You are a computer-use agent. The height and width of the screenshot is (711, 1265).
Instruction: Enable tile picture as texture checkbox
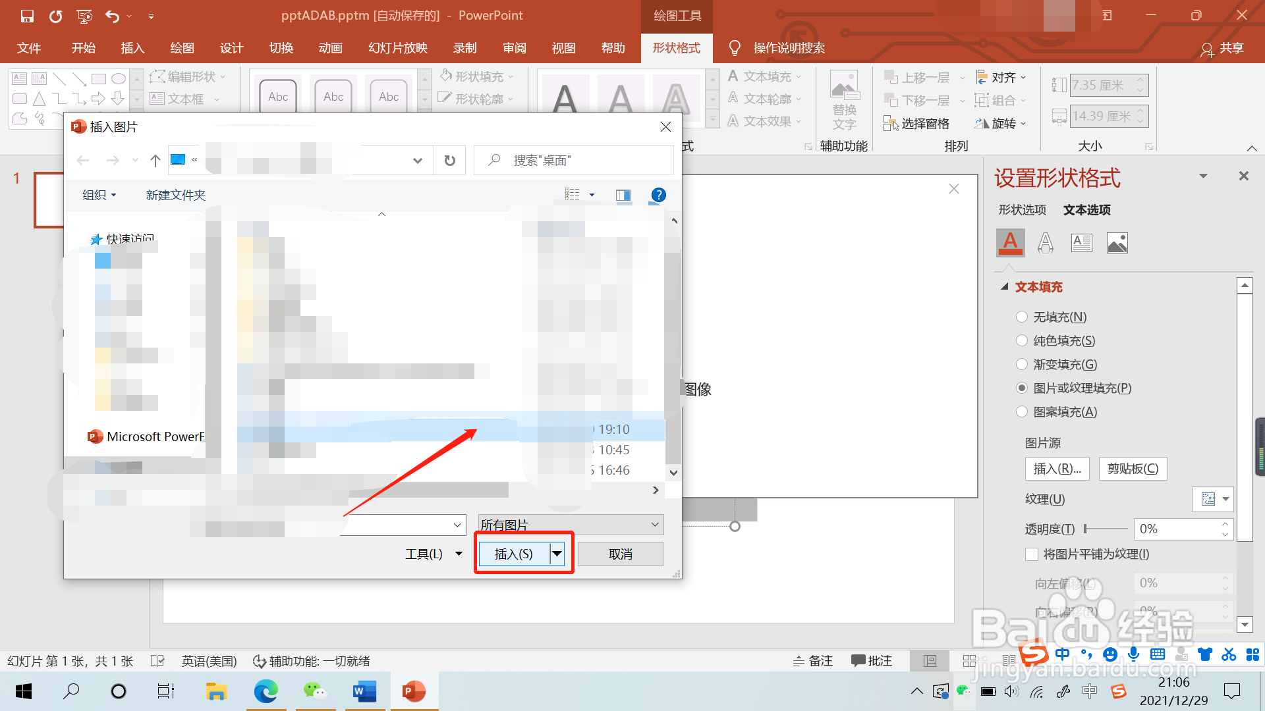1032,554
